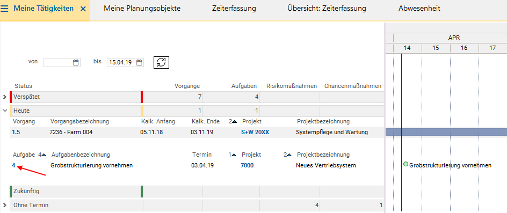This screenshot has height=213, width=507.
Task: Click Kalk. Anfang column header
Action: pos(158,122)
